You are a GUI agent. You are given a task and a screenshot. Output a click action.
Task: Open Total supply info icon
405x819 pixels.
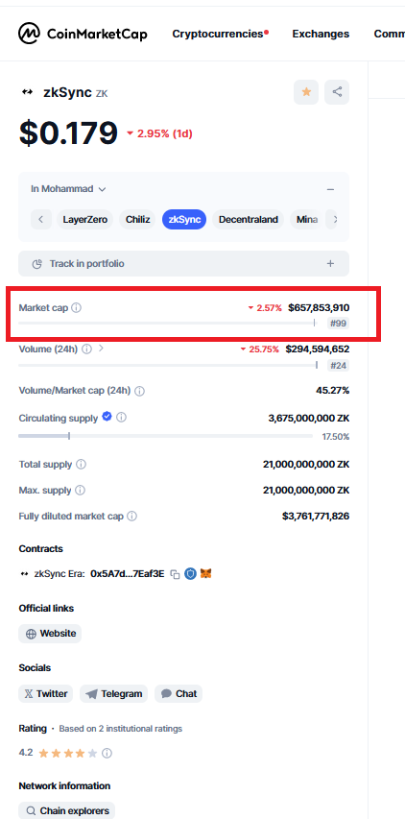pos(81,465)
